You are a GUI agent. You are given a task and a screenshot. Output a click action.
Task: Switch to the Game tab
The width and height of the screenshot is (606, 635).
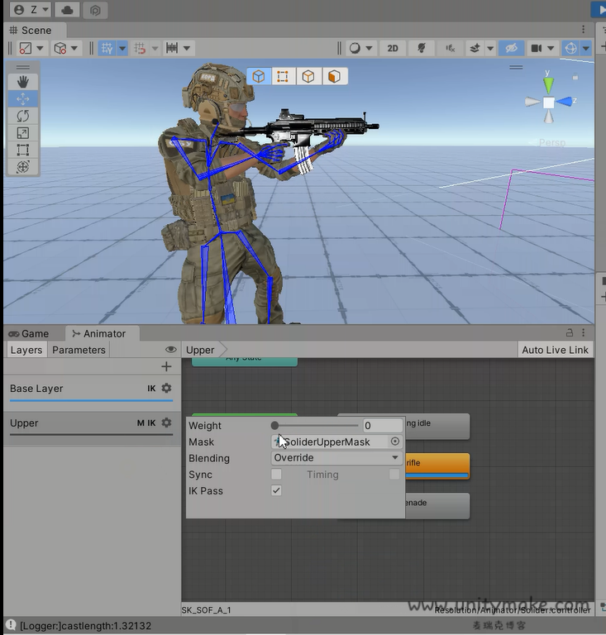point(29,333)
